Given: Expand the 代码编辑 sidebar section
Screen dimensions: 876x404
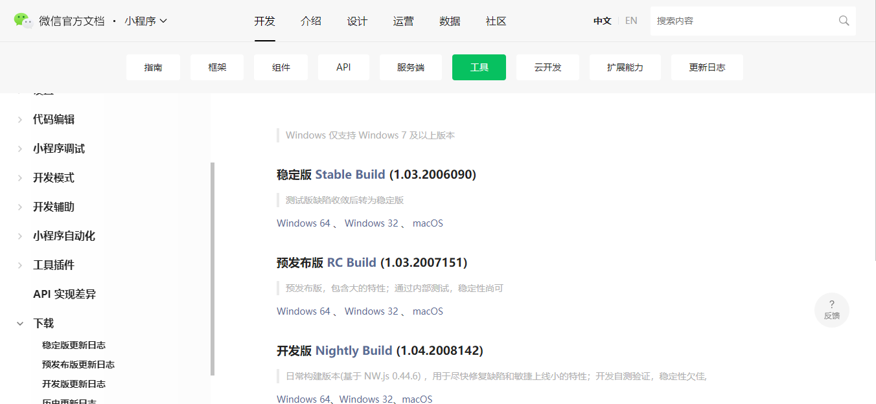Looking at the screenshot, I should [20, 119].
